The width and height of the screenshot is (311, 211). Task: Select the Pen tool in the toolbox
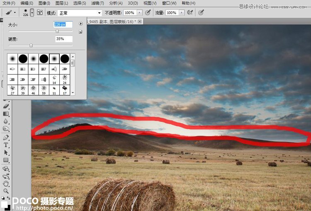click(6, 137)
